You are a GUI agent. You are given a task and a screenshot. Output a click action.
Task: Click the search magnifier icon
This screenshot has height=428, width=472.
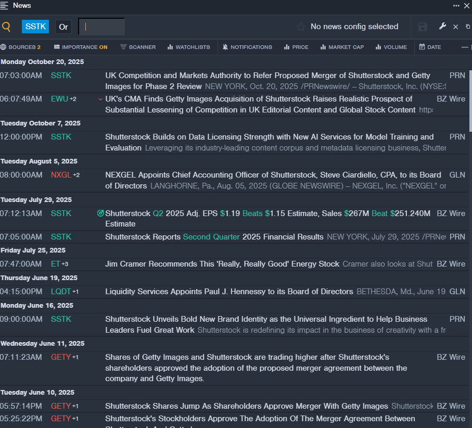(x=6, y=27)
